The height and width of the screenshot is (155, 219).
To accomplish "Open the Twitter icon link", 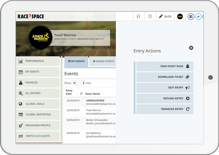I will 198,16.
